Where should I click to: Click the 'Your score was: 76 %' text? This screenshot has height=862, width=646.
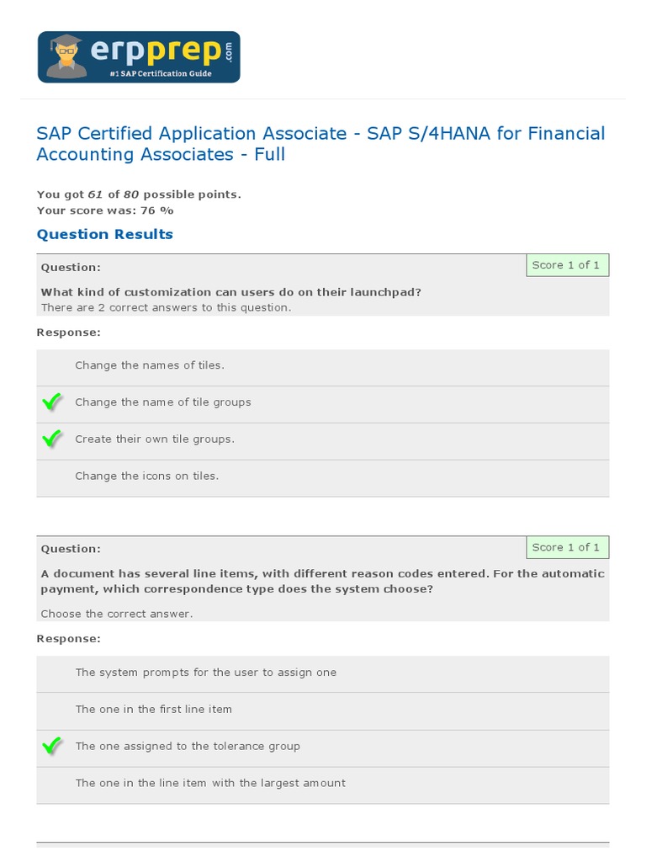(105, 210)
